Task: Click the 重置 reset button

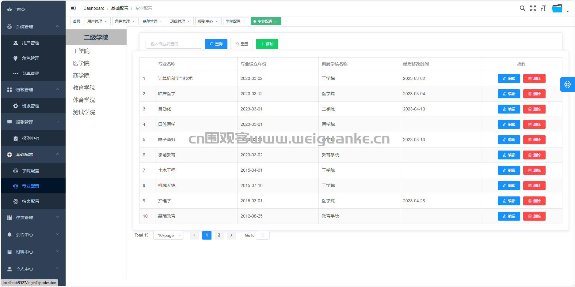Action: pos(242,44)
